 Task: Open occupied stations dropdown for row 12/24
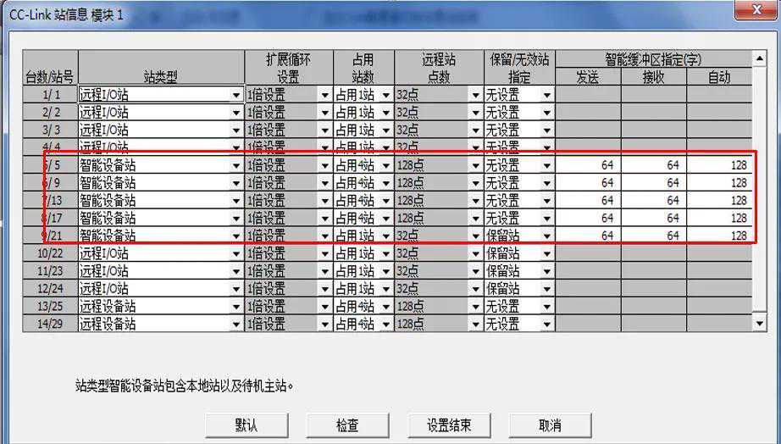click(385, 289)
